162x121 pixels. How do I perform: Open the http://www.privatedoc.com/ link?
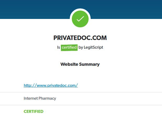point(51,85)
